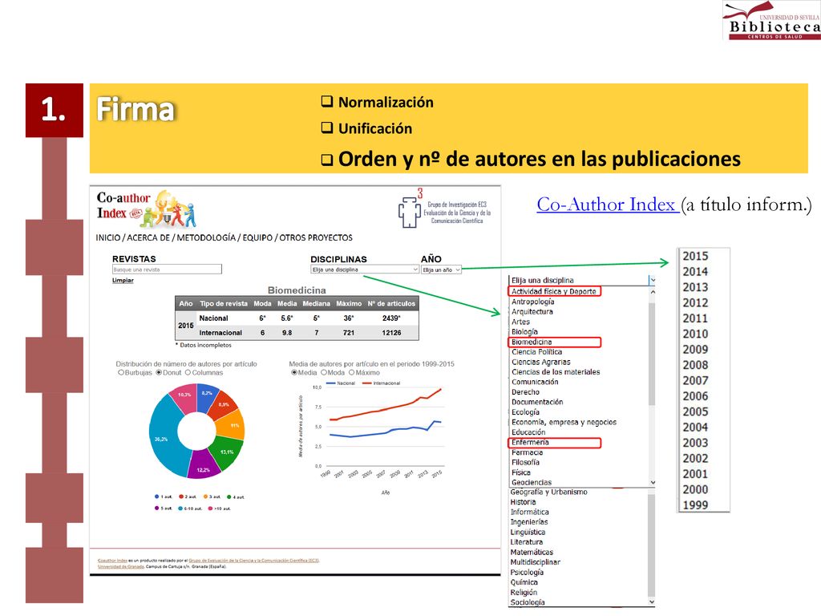The image size is (821, 616).
Task: Click the Nacional line legend entry
Action: [x=340, y=383]
